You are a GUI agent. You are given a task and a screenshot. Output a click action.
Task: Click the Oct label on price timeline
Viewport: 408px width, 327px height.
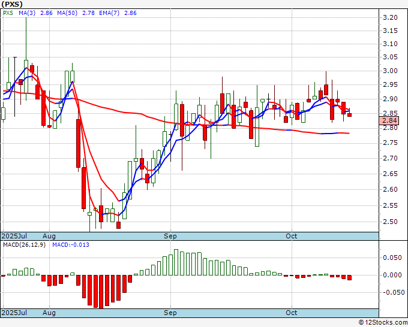[x=292, y=237]
